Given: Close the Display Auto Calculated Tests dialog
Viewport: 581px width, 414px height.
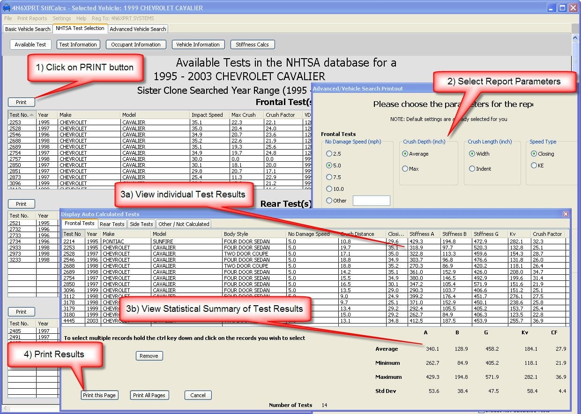Looking at the screenshot, I should 566,214.
